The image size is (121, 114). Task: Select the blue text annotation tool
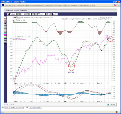(24, 14)
